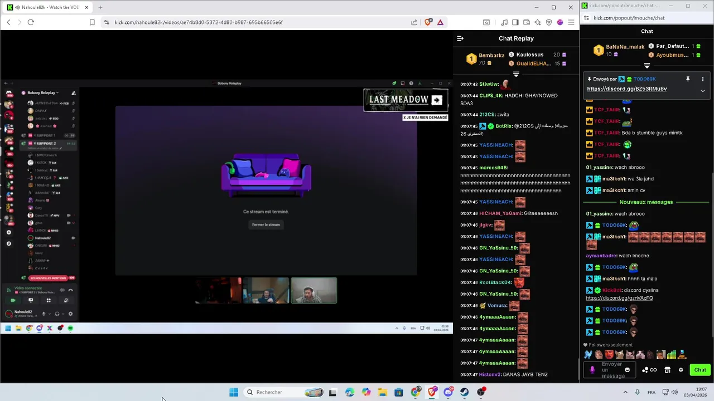Open Kaulossus in the replay leaderboard

click(x=530, y=55)
